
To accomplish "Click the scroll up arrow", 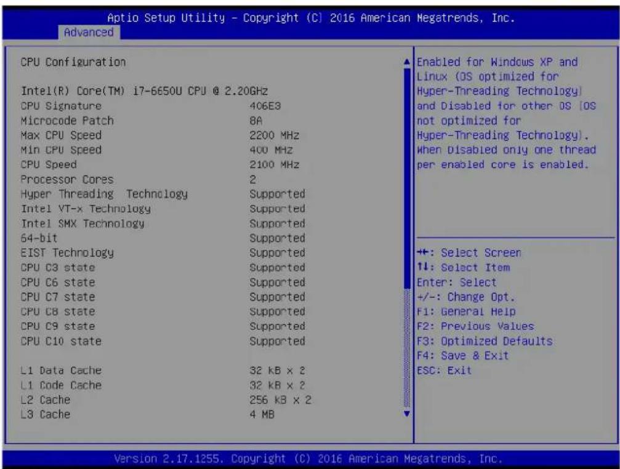I will (406, 62).
